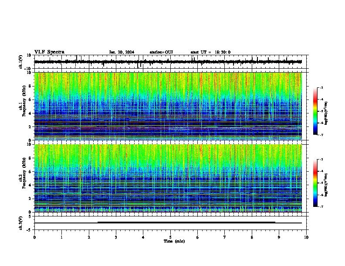
Task: Click the ch.2 frequency spectrogram
Action: [168, 178]
